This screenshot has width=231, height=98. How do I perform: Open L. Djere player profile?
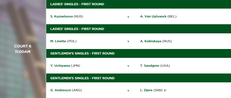[x=146, y=90]
